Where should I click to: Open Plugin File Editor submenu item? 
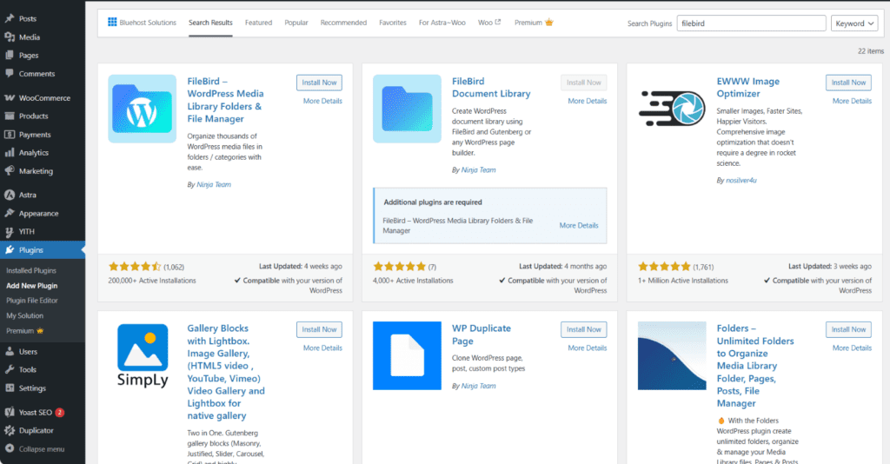[32, 301]
